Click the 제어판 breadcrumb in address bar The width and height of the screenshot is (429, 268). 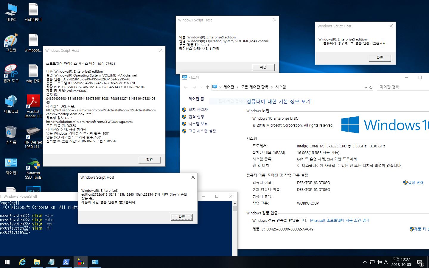pos(229,87)
